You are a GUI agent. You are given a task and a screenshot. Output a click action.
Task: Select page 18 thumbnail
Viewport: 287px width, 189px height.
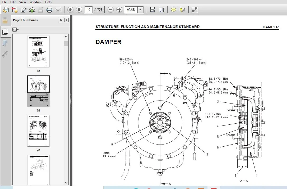38,51
